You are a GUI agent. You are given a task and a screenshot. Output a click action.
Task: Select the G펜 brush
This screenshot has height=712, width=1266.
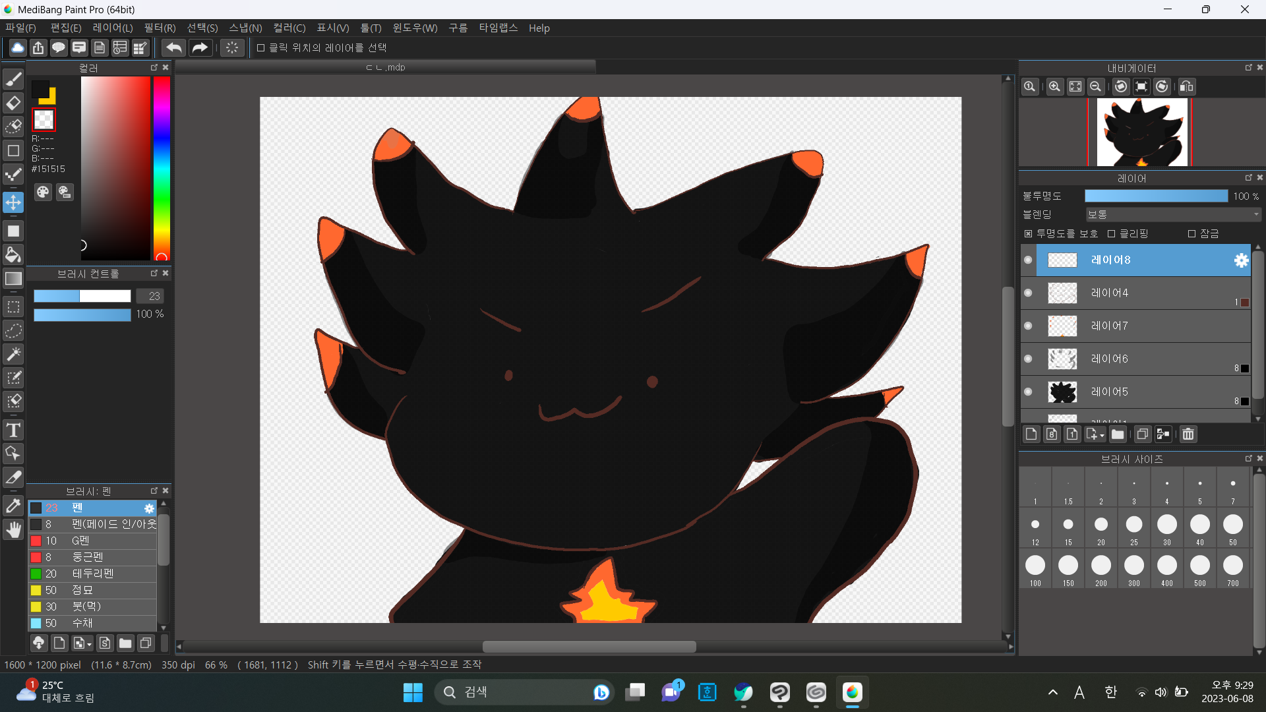(x=92, y=541)
